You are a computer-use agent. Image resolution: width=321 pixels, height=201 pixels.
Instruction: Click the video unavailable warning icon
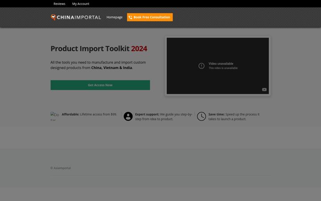(x=202, y=66)
